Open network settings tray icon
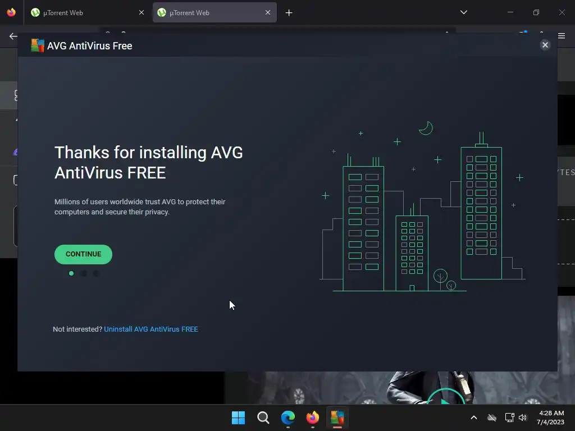 point(509,418)
